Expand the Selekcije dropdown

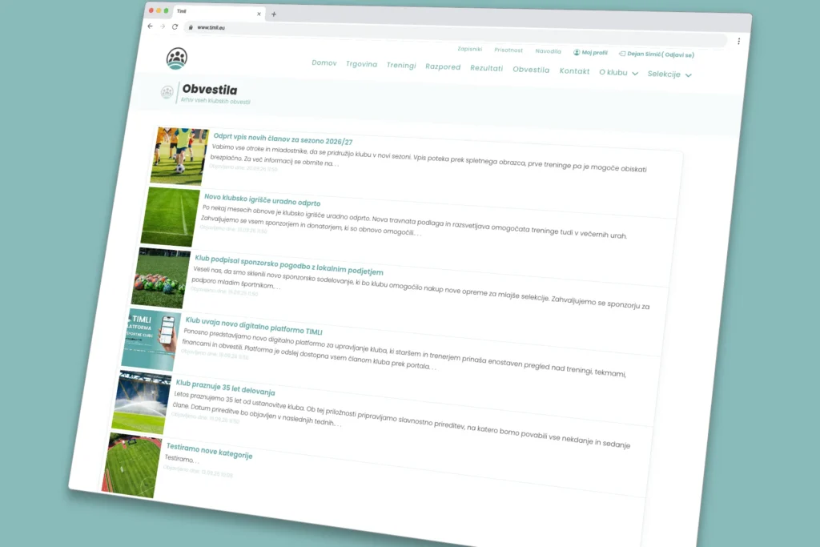pos(669,74)
